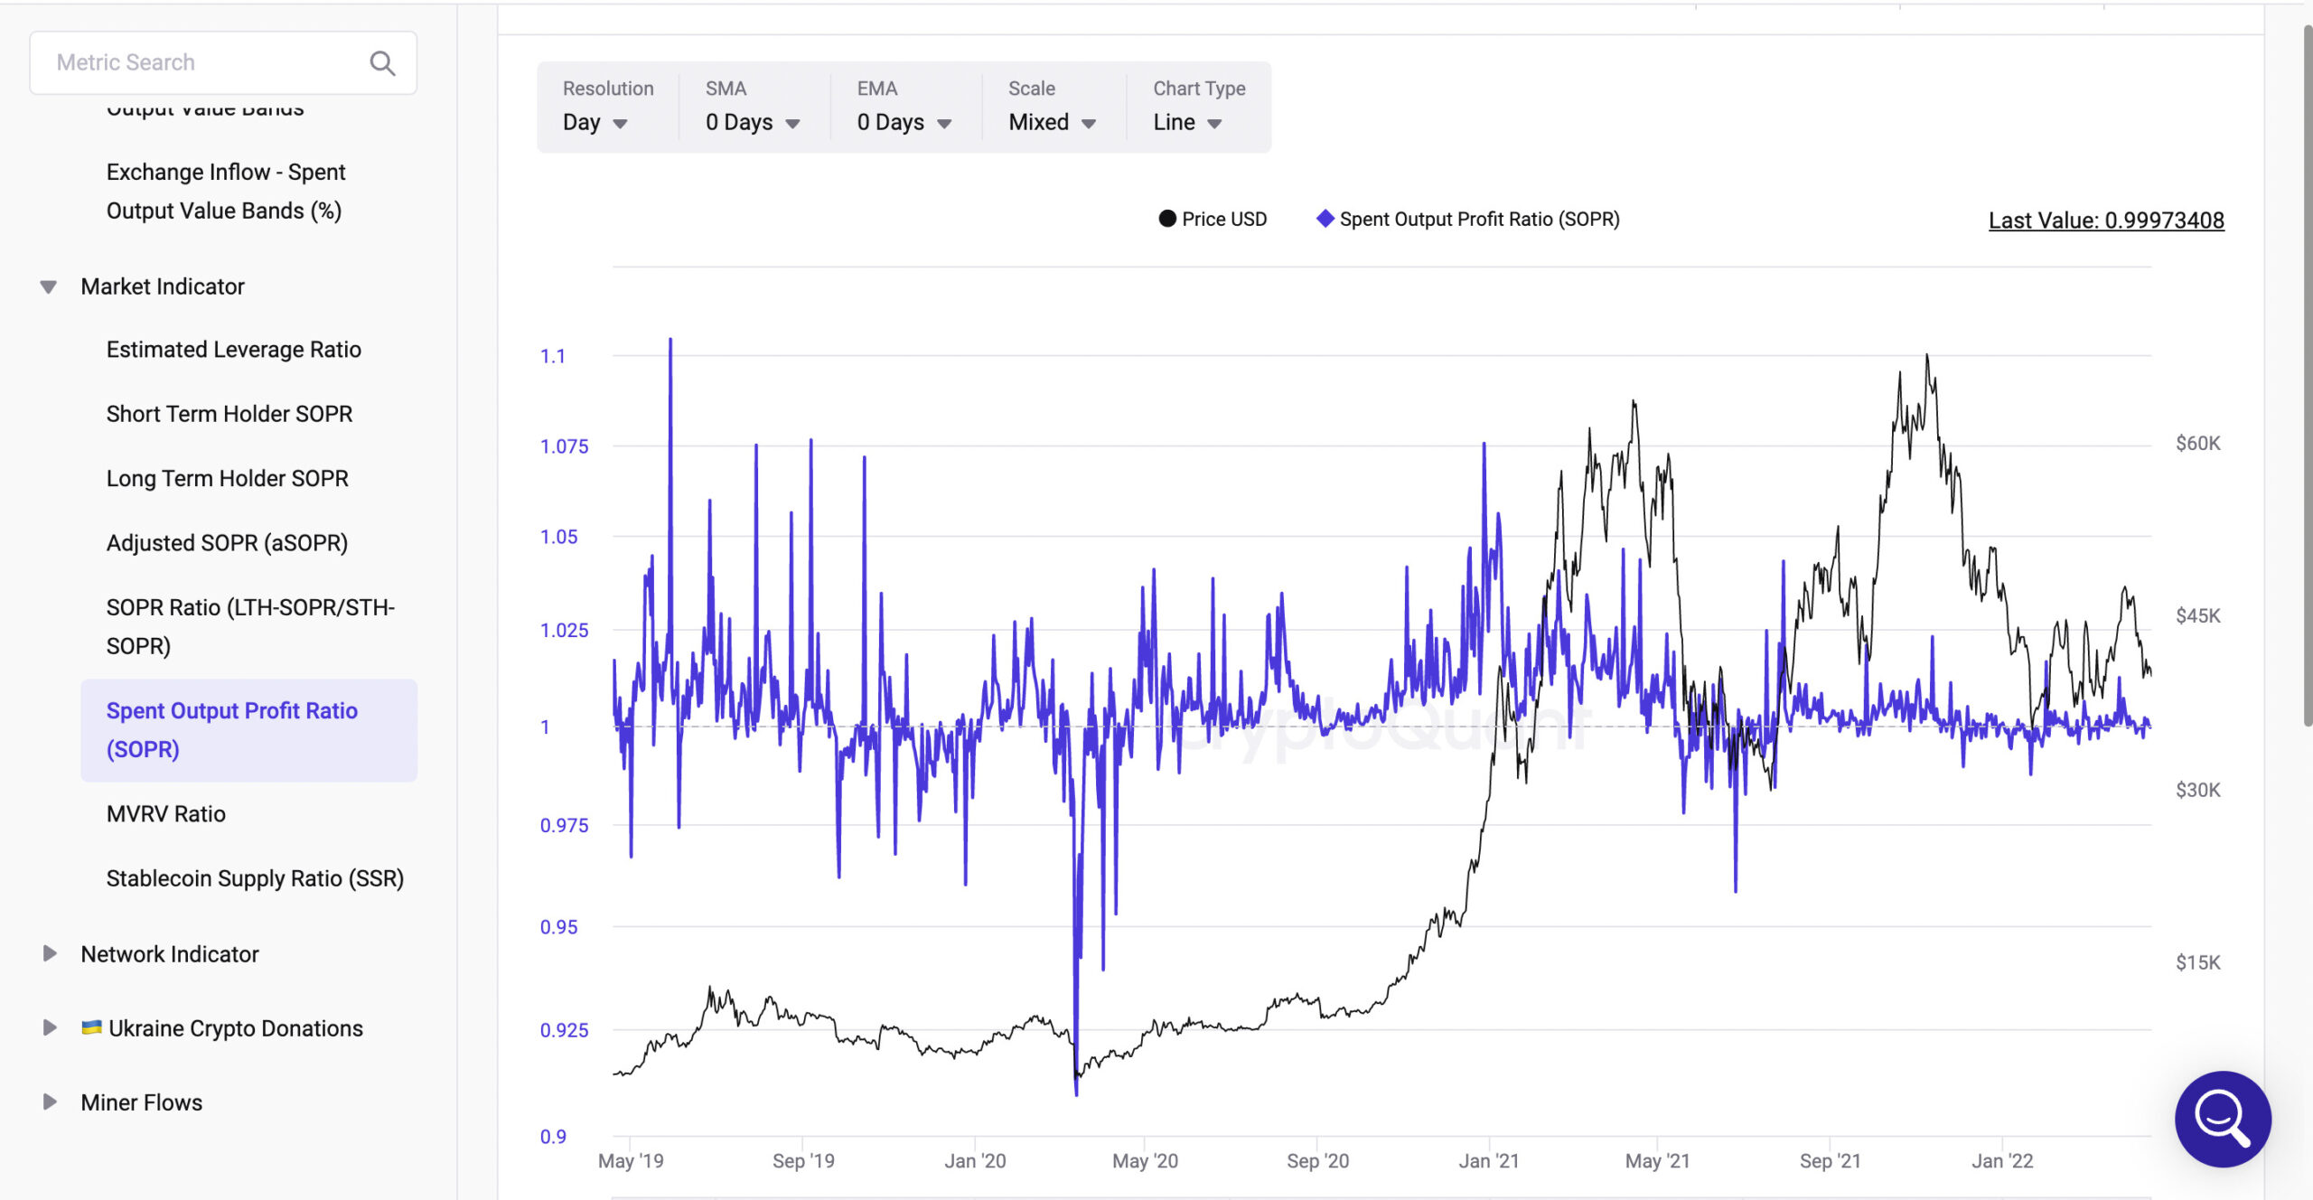Click the Ukraine flag icon
This screenshot has width=2313, height=1200.
(91, 1027)
